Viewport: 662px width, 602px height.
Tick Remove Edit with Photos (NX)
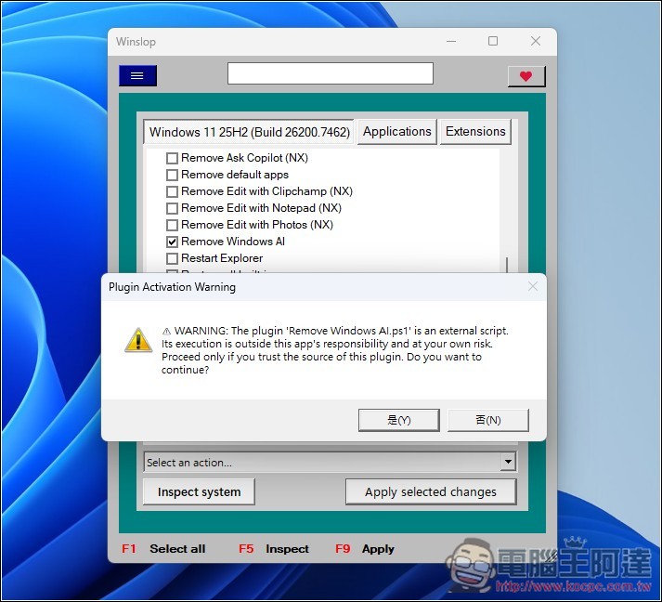coord(172,225)
